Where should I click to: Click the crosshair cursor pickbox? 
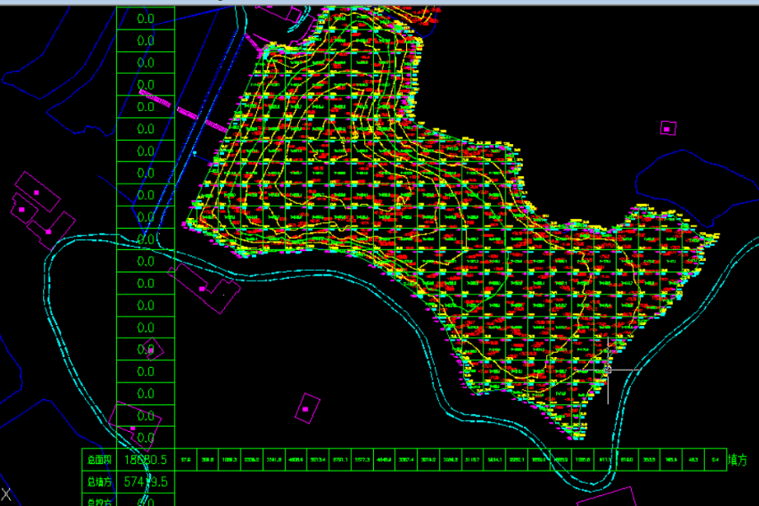point(607,370)
